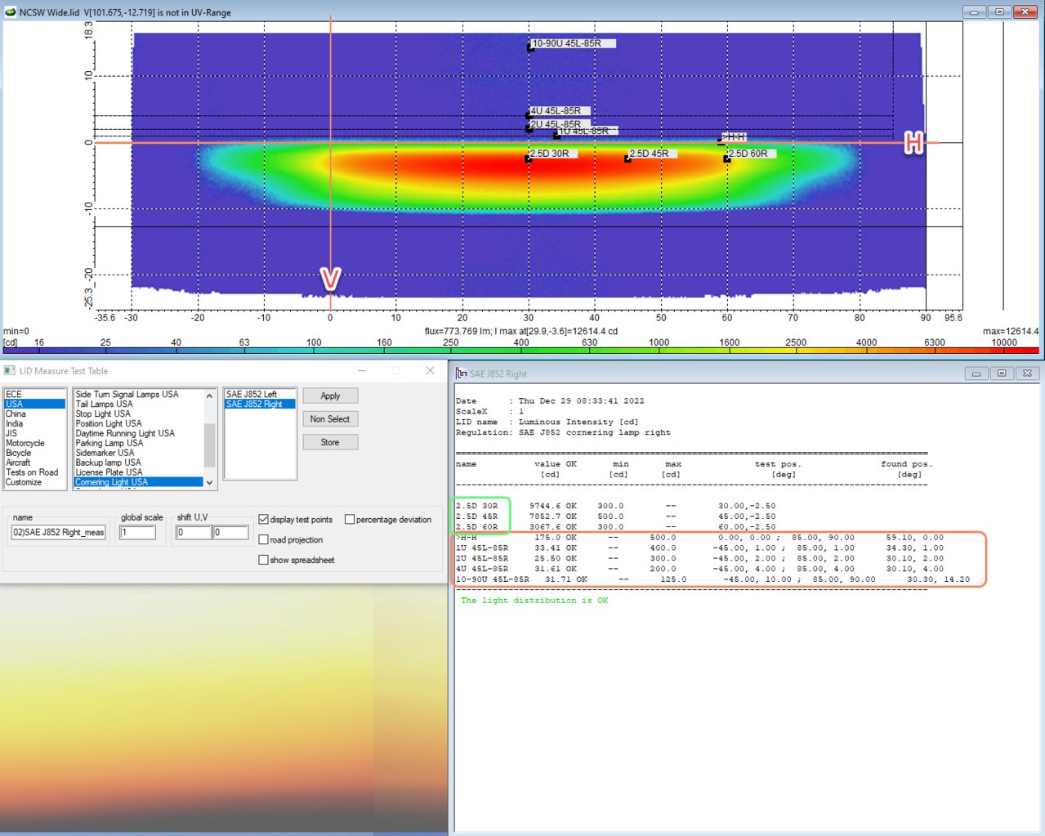The image size is (1045, 836).
Task: Click the LID Measure Test Table window icon
Action: (10, 371)
